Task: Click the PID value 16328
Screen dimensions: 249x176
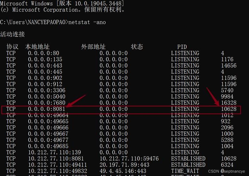Action: coord(229,103)
